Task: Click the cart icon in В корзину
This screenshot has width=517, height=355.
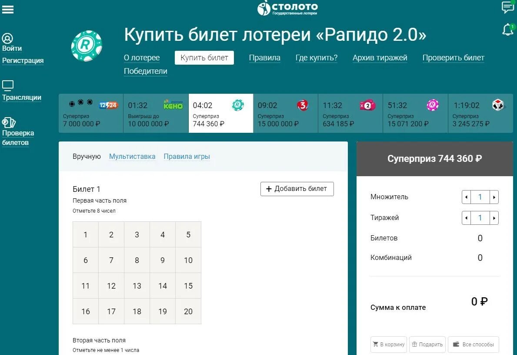Action: 376,344
